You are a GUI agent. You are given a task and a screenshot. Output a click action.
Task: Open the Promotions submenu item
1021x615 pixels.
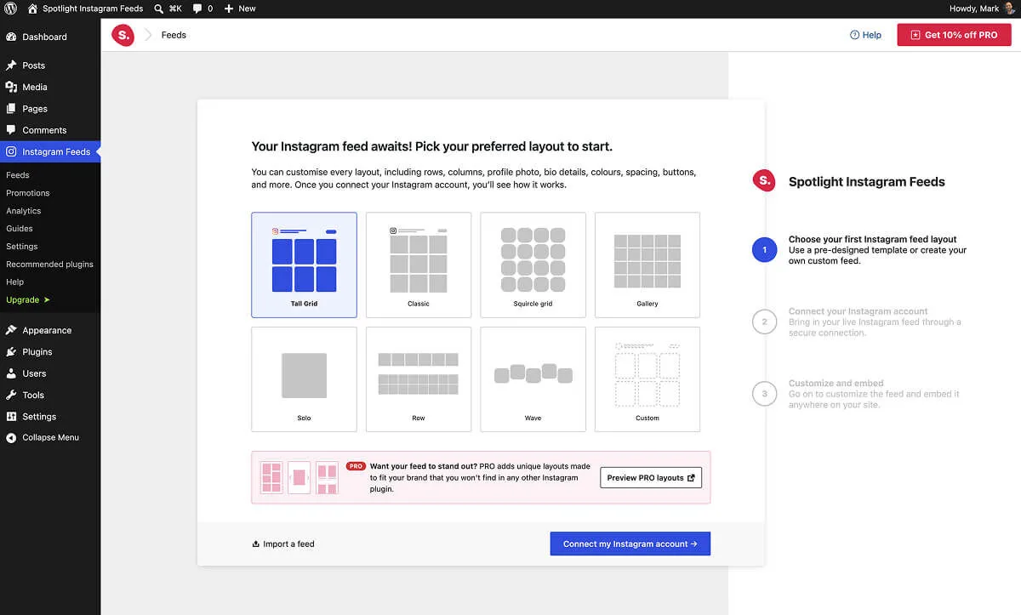[28, 193]
